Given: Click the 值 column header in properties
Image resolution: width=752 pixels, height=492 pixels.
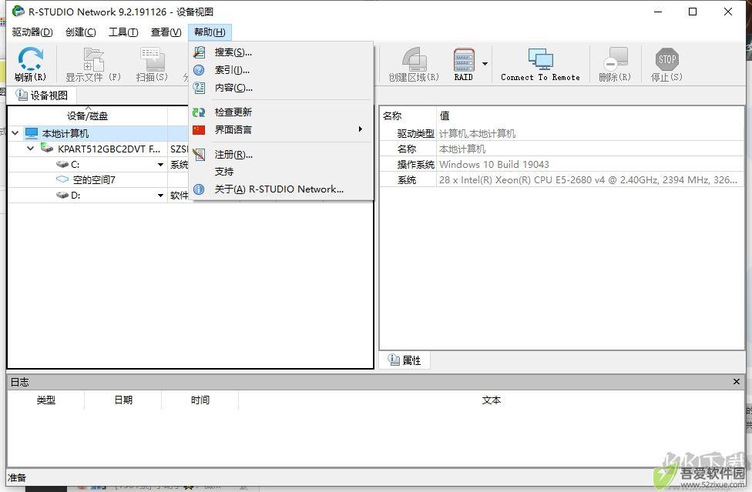Looking at the screenshot, I should 590,116.
